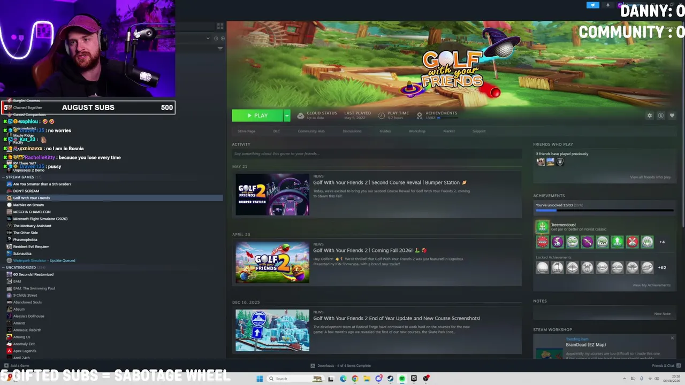Expand the library sort dropdown chevron
The image size is (685, 385).
pyautogui.click(x=208, y=38)
